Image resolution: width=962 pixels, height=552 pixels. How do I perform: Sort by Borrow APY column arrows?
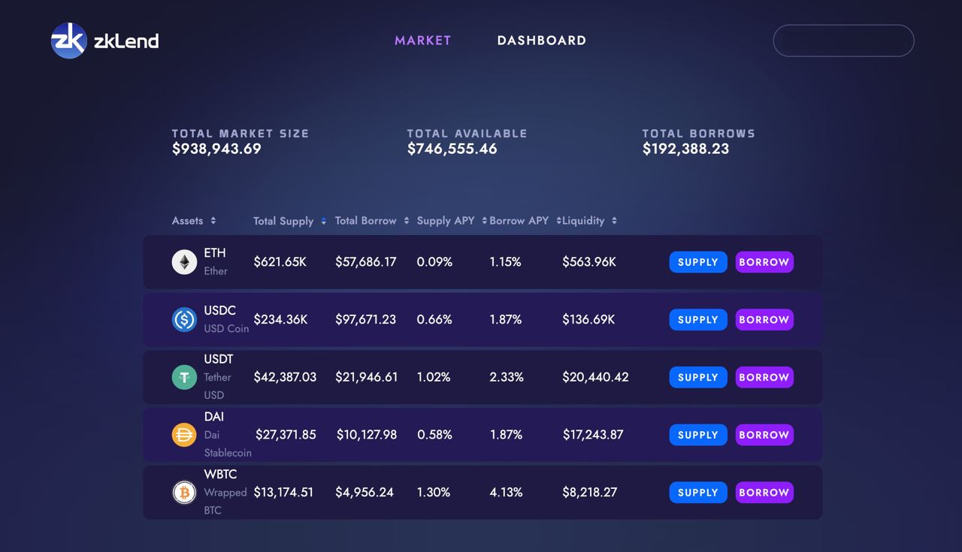559,221
